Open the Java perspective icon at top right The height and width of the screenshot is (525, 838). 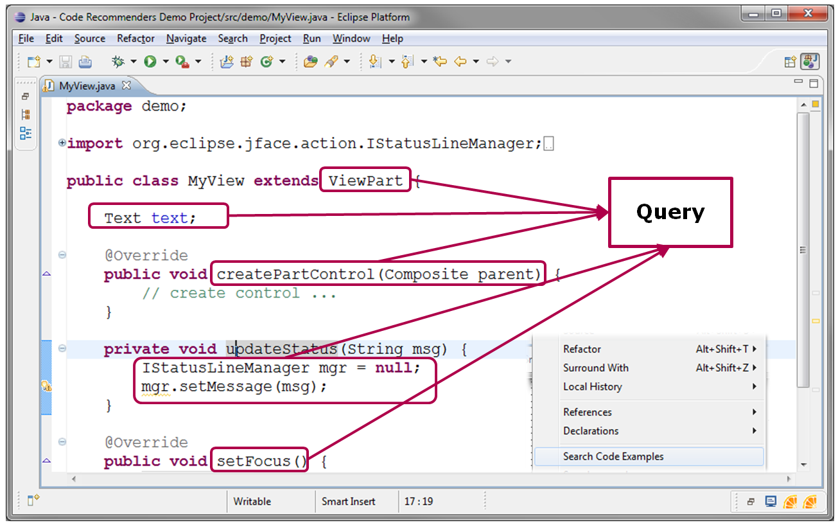[x=808, y=61]
